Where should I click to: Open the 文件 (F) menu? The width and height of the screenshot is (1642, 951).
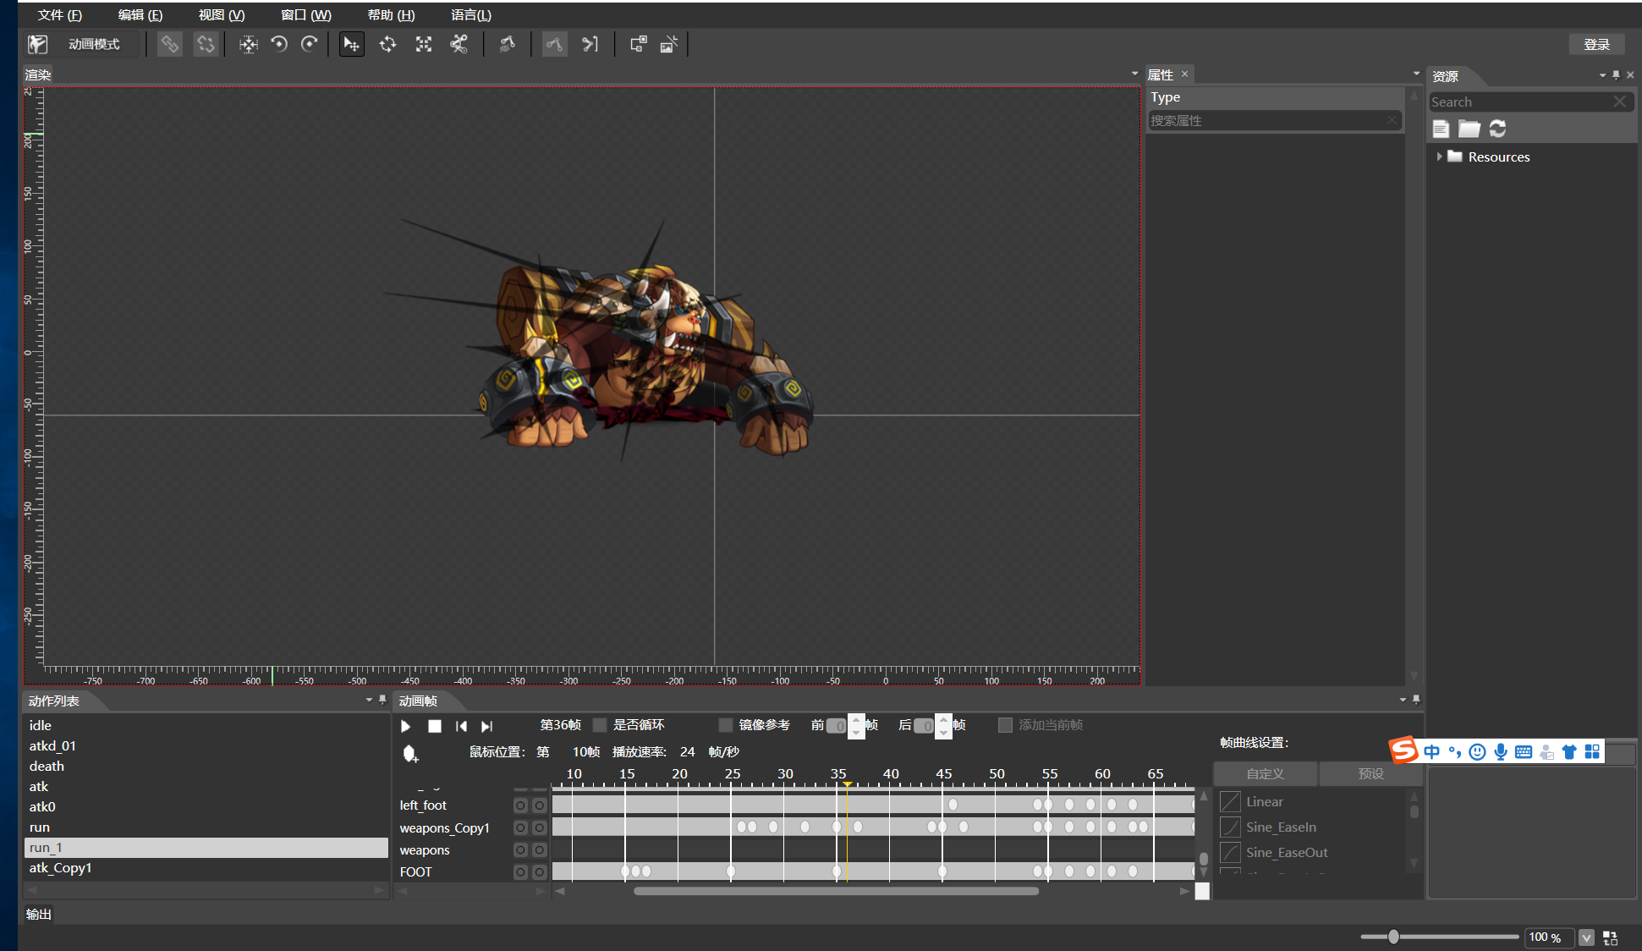pos(60,15)
